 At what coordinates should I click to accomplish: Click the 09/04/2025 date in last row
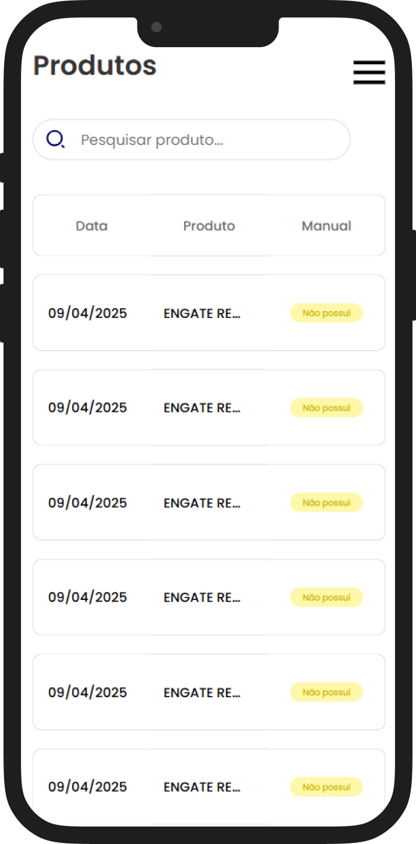click(x=87, y=788)
